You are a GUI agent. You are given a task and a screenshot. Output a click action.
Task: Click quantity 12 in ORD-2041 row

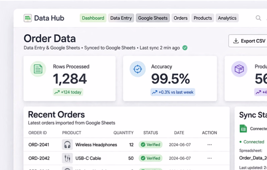(x=131, y=145)
